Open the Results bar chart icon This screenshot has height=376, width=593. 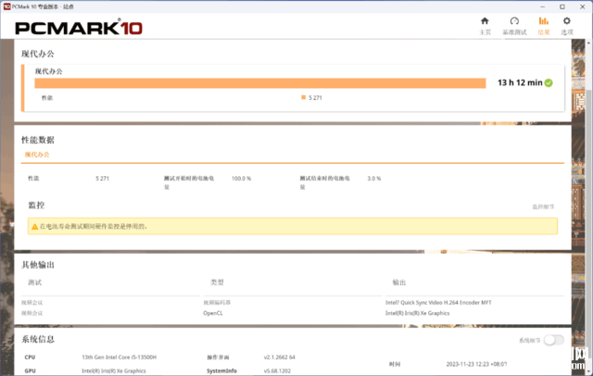(544, 20)
